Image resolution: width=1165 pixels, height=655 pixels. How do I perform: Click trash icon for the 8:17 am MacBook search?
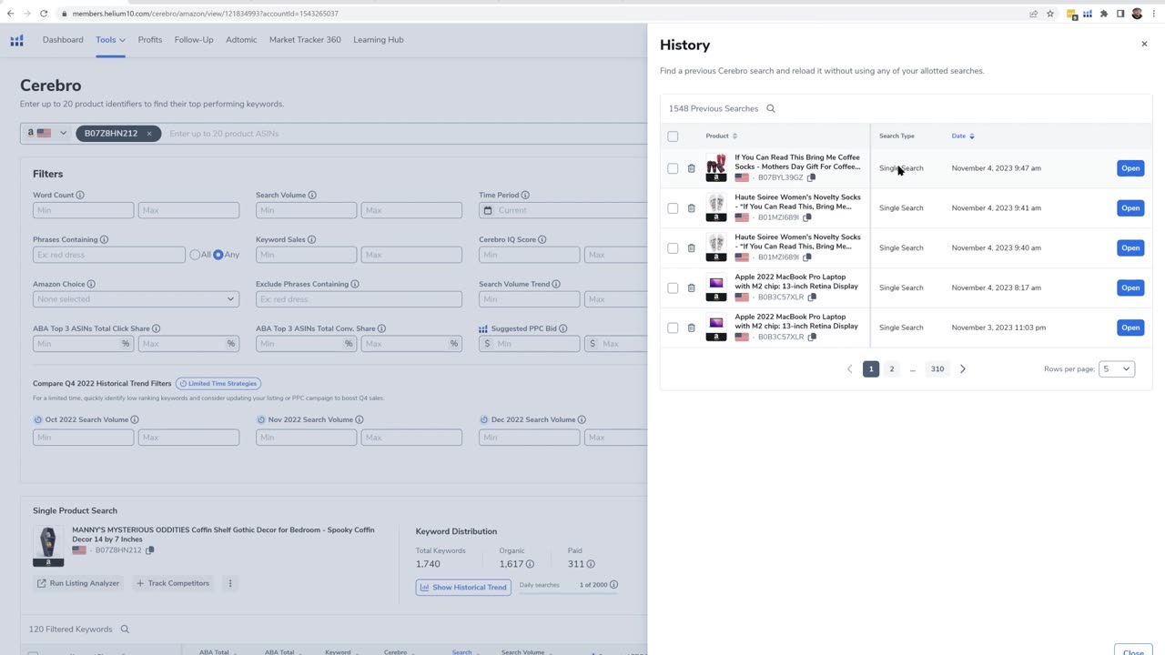click(x=691, y=287)
